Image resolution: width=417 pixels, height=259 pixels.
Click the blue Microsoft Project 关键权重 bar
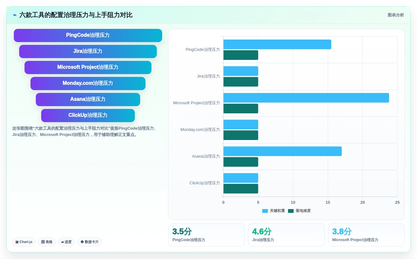click(x=306, y=98)
